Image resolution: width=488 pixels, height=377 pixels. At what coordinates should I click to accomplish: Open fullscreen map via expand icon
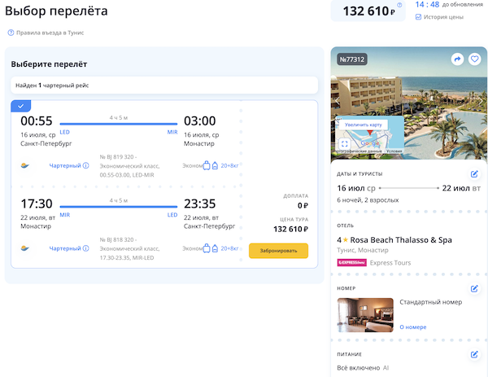point(344,144)
